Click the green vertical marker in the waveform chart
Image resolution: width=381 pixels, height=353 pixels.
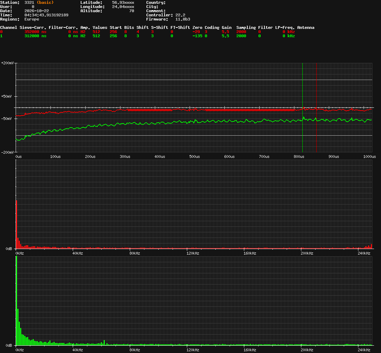coord(302,107)
